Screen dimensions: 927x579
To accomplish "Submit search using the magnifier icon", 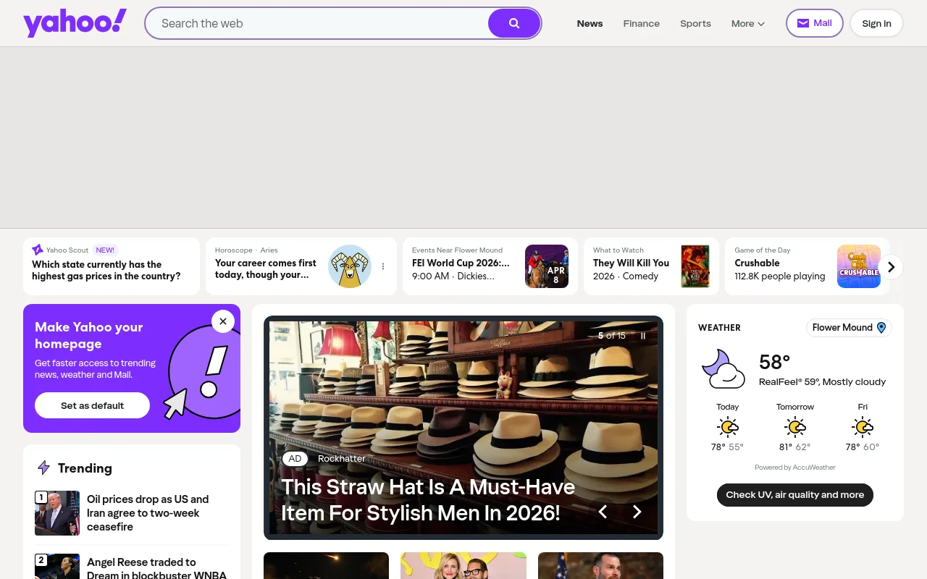I will point(513,23).
